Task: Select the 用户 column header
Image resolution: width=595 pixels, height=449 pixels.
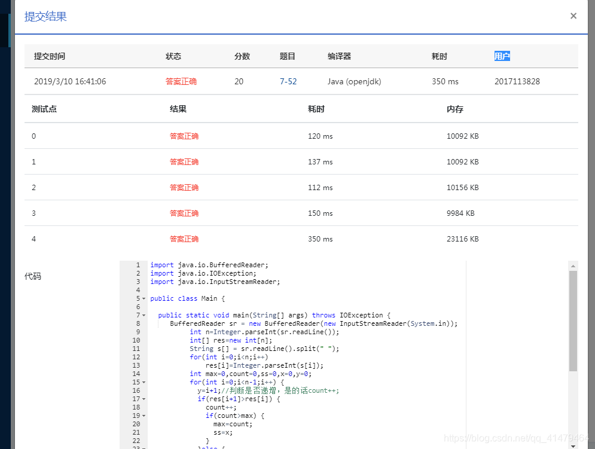Action: coord(502,56)
